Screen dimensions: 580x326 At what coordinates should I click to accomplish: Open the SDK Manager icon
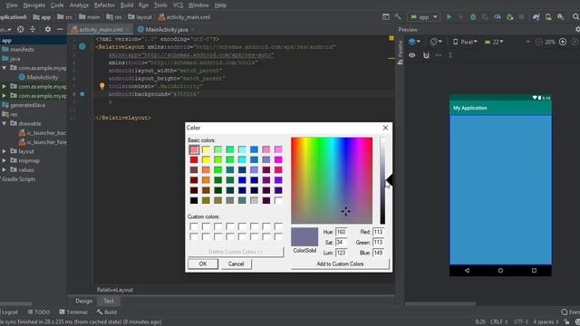click(x=561, y=17)
